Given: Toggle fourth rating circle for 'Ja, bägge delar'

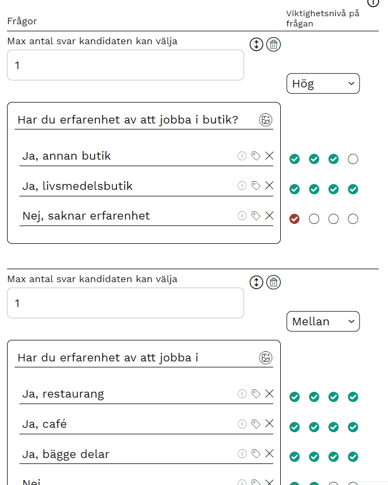Looking at the screenshot, I should 352,456.
